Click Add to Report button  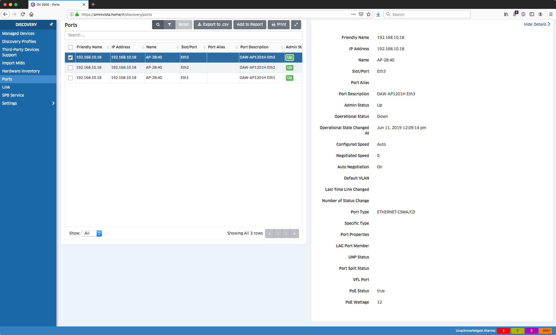[250, 24]
